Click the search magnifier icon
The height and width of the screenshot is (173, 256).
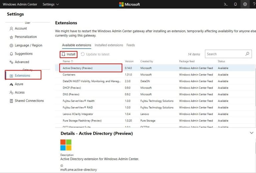247,54
